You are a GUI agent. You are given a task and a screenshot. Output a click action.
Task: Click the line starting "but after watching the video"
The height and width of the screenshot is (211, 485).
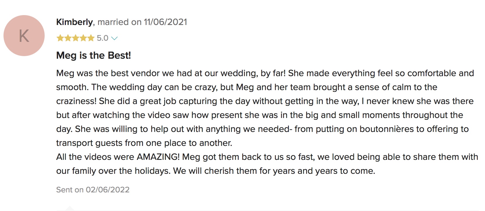259,115
